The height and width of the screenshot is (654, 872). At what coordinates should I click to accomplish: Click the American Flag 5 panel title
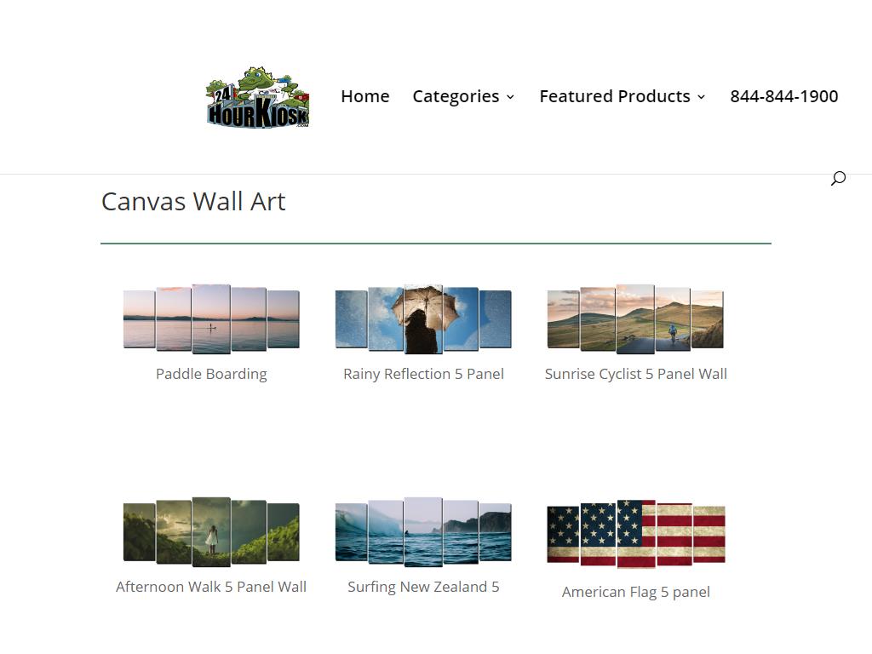(x=635, y=593)
